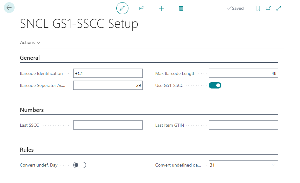Click the Barcode Identification input field

[x=108, y=74]
